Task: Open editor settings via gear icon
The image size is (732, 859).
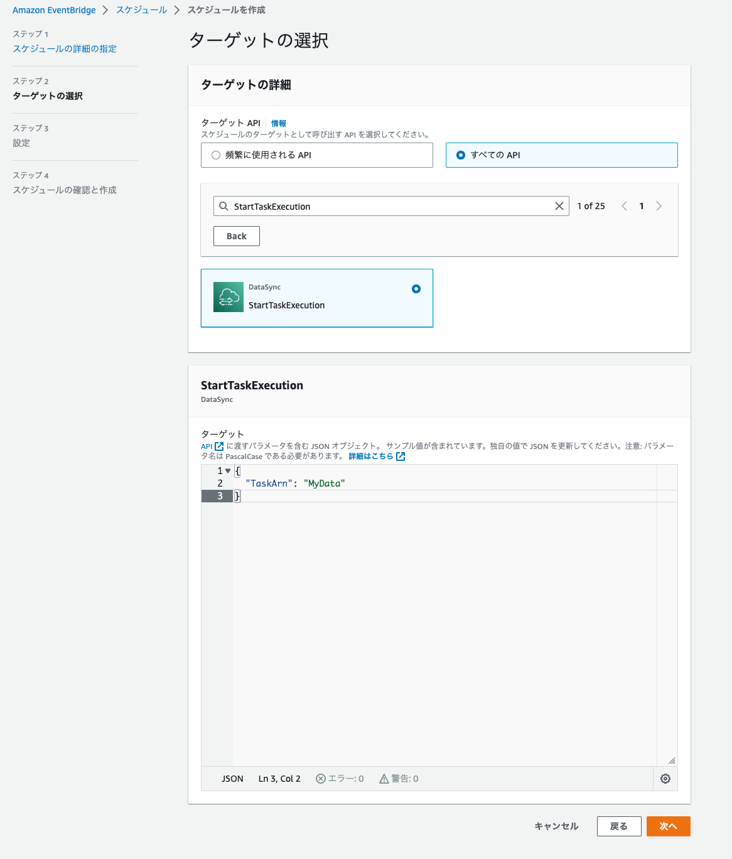Action: [x=665, y=779]
